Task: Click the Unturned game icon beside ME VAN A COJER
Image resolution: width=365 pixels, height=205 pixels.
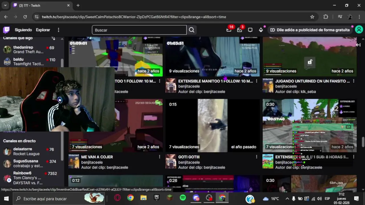Action: (x=74, y=161)
